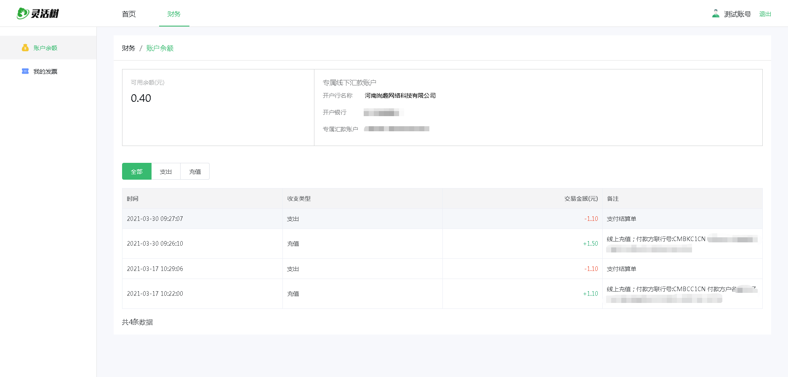Click 测试账号 user name

tap(737, 14)
